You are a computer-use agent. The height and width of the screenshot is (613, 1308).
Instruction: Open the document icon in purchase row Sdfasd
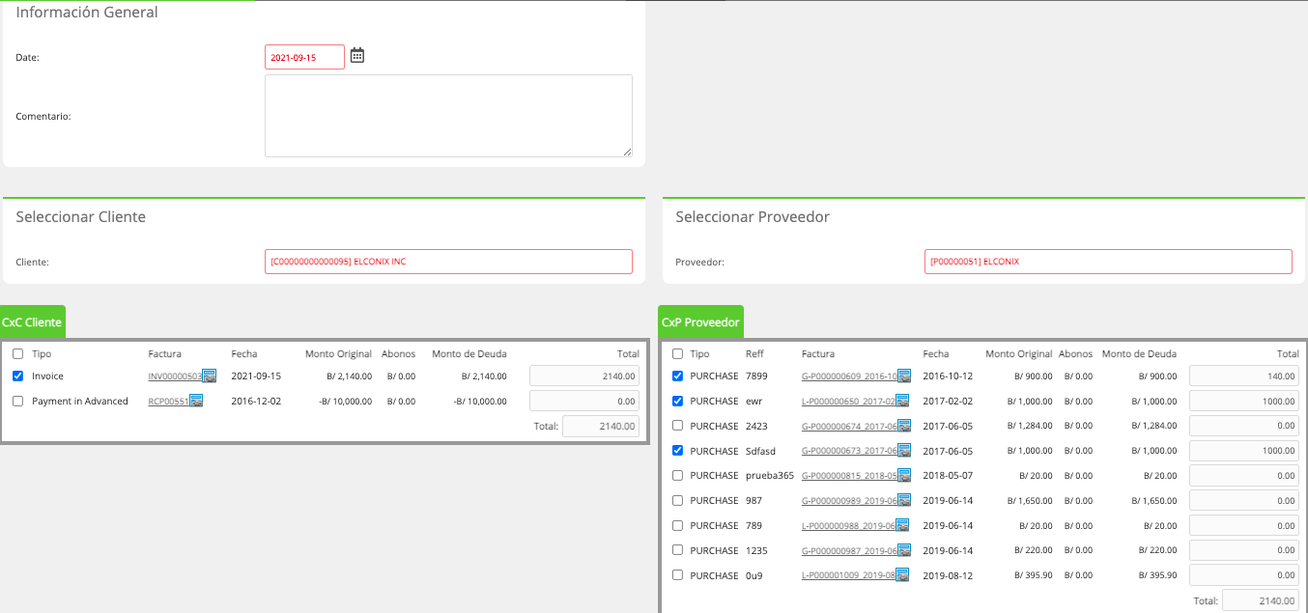(904, 452)
